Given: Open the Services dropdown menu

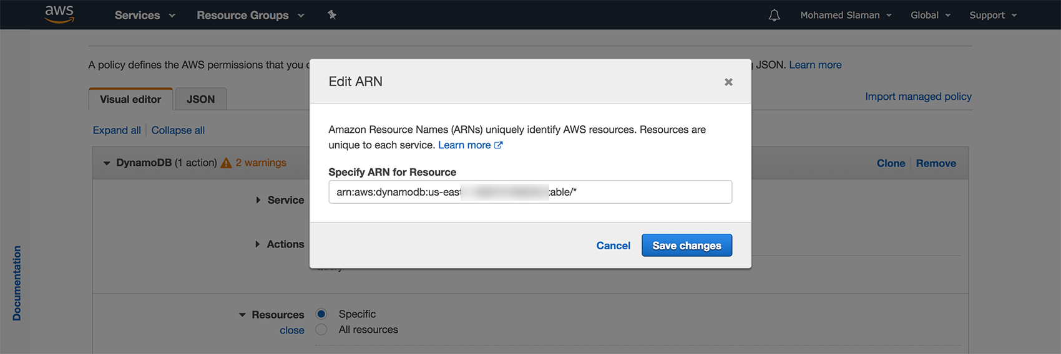Looking at the screenshot, I should 145,15.
